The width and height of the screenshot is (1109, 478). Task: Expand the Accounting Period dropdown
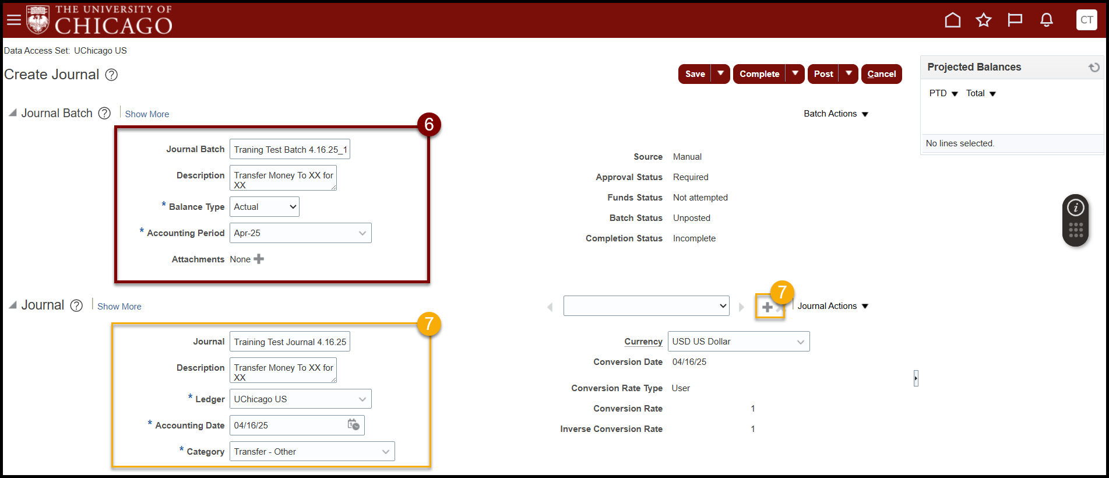362,233
